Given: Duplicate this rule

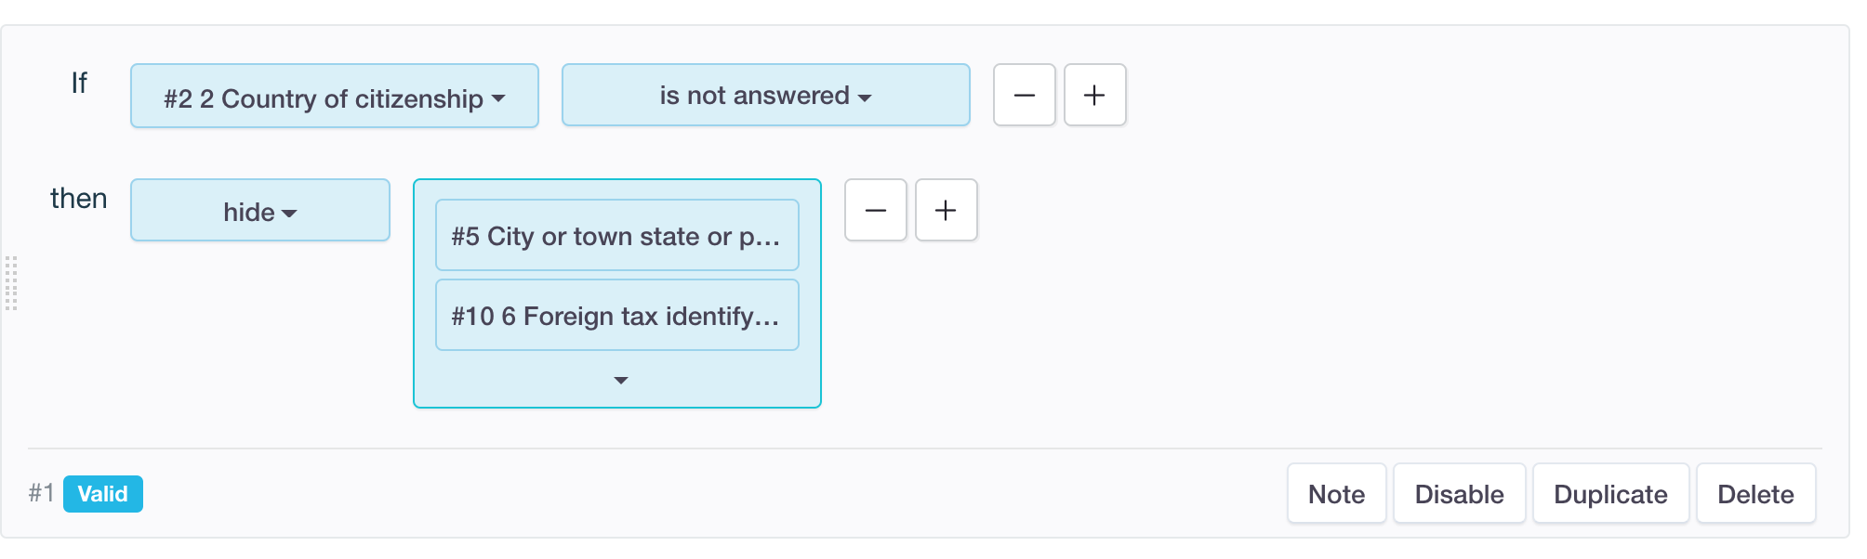Looking at the screenshot, I should click(x=1610, y=493).
